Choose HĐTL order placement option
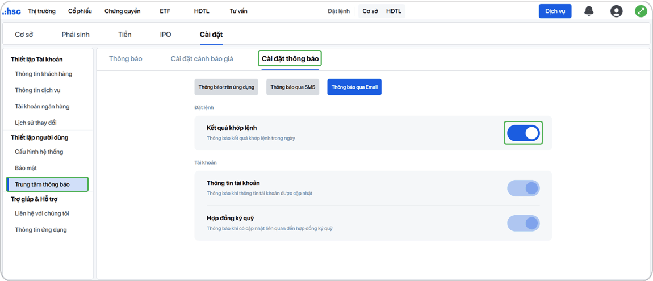653x281 pixels. pyautogui.click(x=394, y=11)
